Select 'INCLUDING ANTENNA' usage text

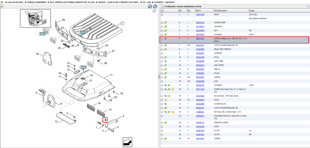[258, 18]
